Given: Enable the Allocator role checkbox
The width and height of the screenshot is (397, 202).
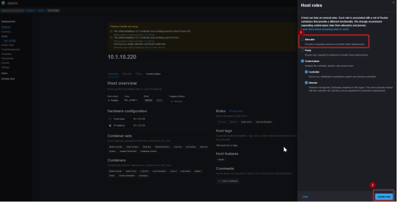Looking at the screenshot, I should tap(302, 39).
